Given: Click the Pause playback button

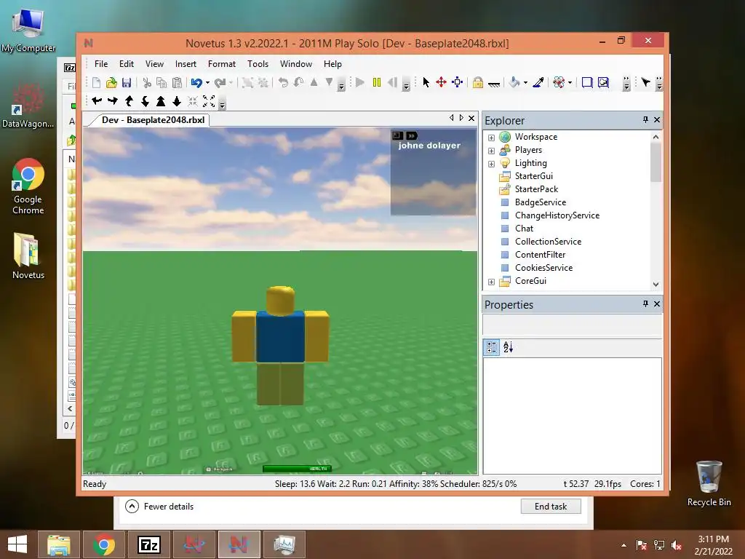Looking at the screenshot, I should coord(377,83).
